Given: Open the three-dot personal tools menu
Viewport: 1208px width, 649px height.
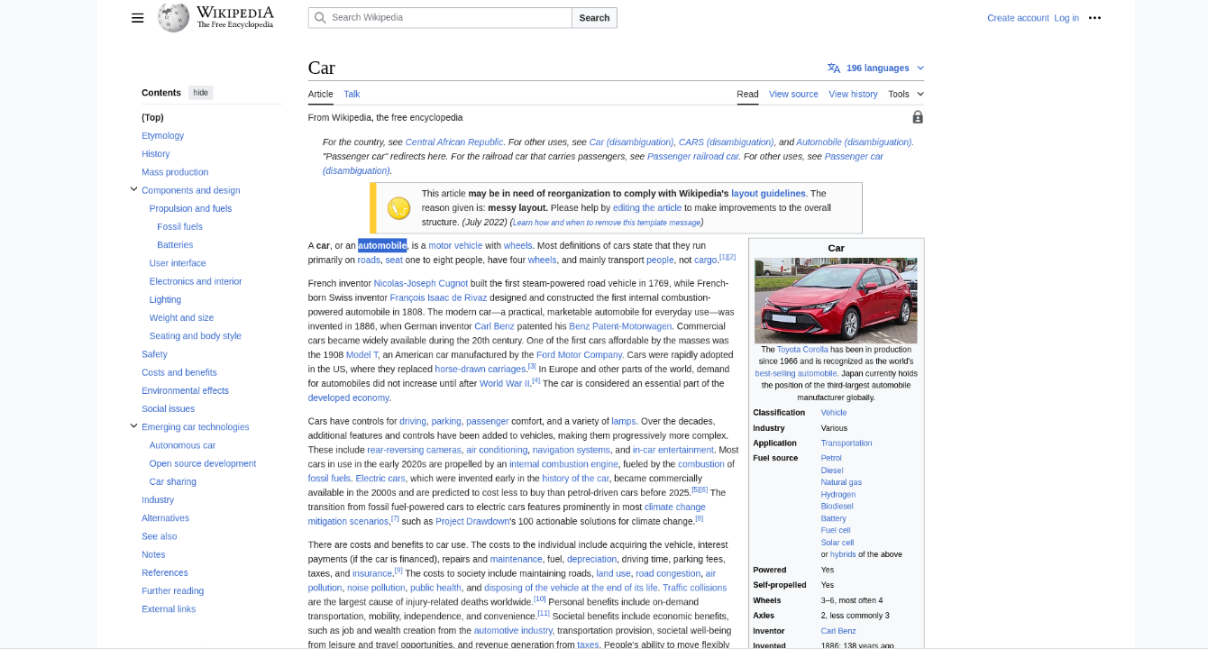Looking at the screenshot, I should (1094, 18).
